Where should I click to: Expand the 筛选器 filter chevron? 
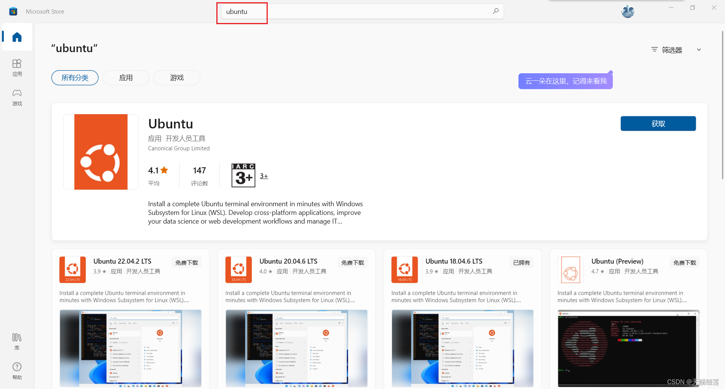point(699,49)
